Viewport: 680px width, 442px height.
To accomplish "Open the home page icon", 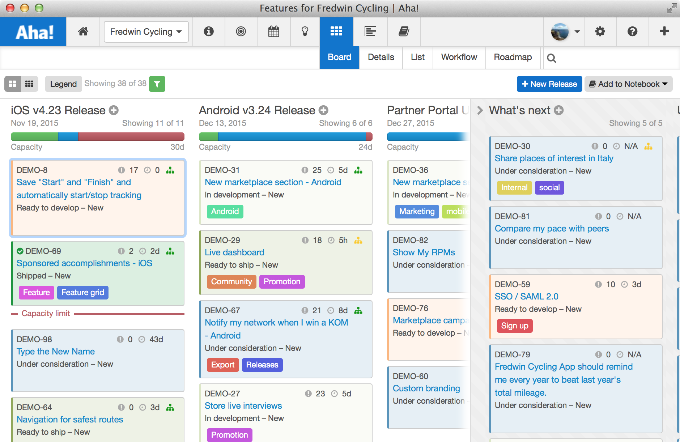I will [x=83, y=32].
